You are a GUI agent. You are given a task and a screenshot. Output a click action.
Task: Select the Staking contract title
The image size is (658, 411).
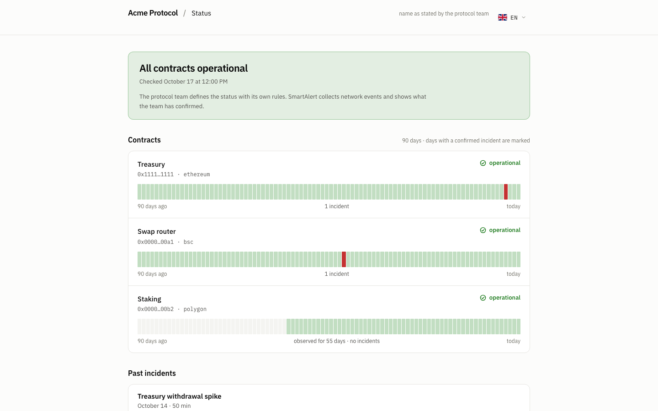click(x=149, y=299)
